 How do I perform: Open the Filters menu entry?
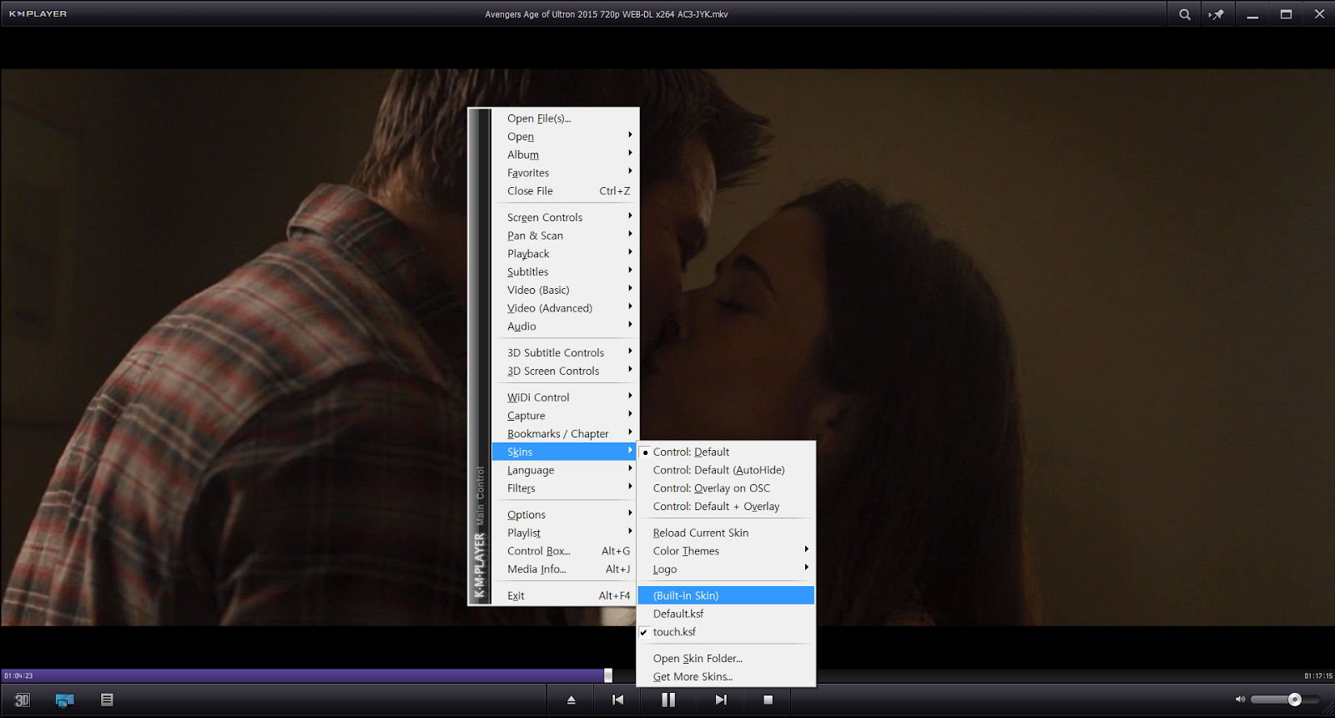(564, 488)
